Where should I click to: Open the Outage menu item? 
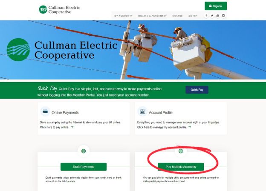(177, 16)
